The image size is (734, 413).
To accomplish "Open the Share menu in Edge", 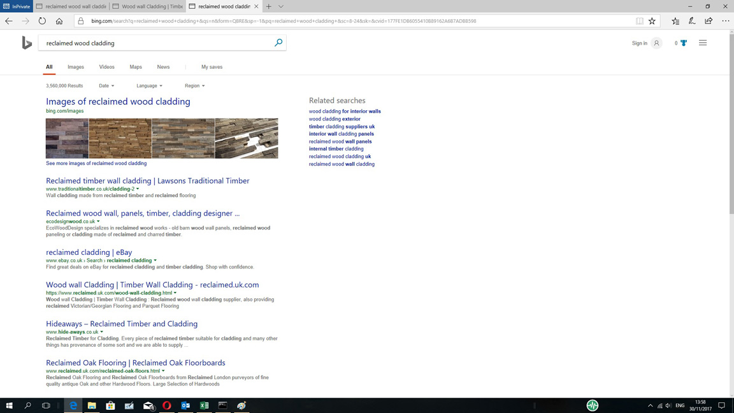I will pyautogui.click(x=709, y=20).
